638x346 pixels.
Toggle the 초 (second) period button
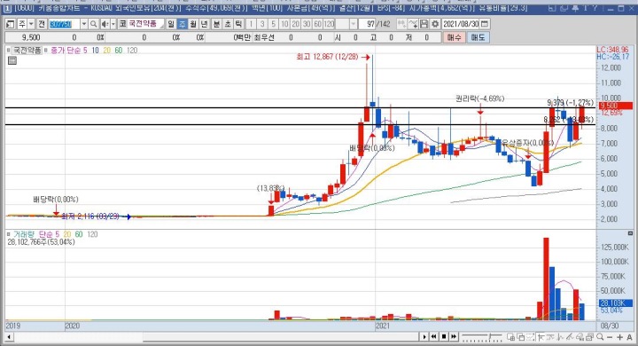228,24
